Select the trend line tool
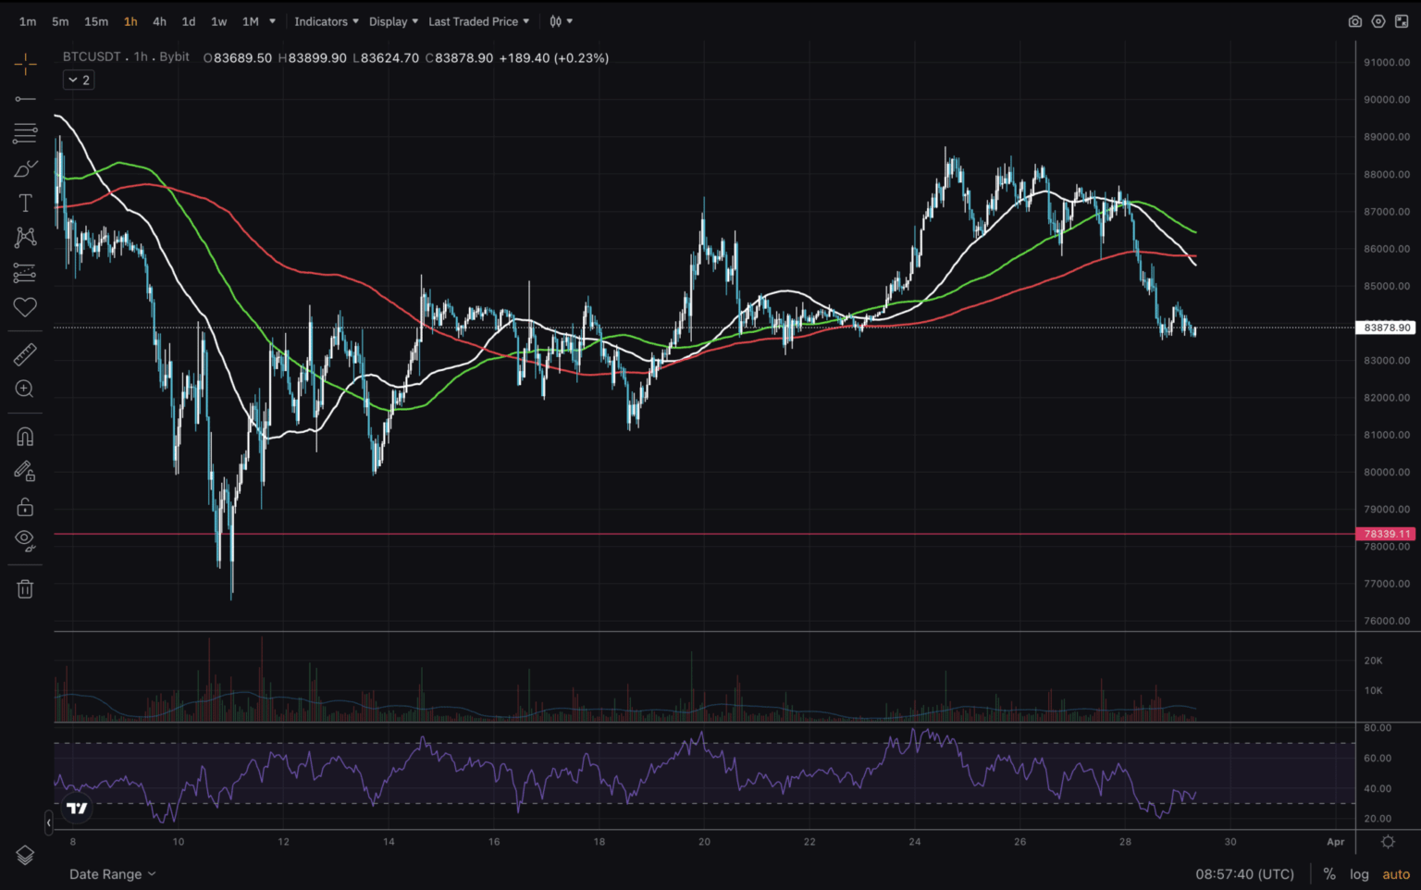Screen dimensions: 1421x890 click(25, 99)
